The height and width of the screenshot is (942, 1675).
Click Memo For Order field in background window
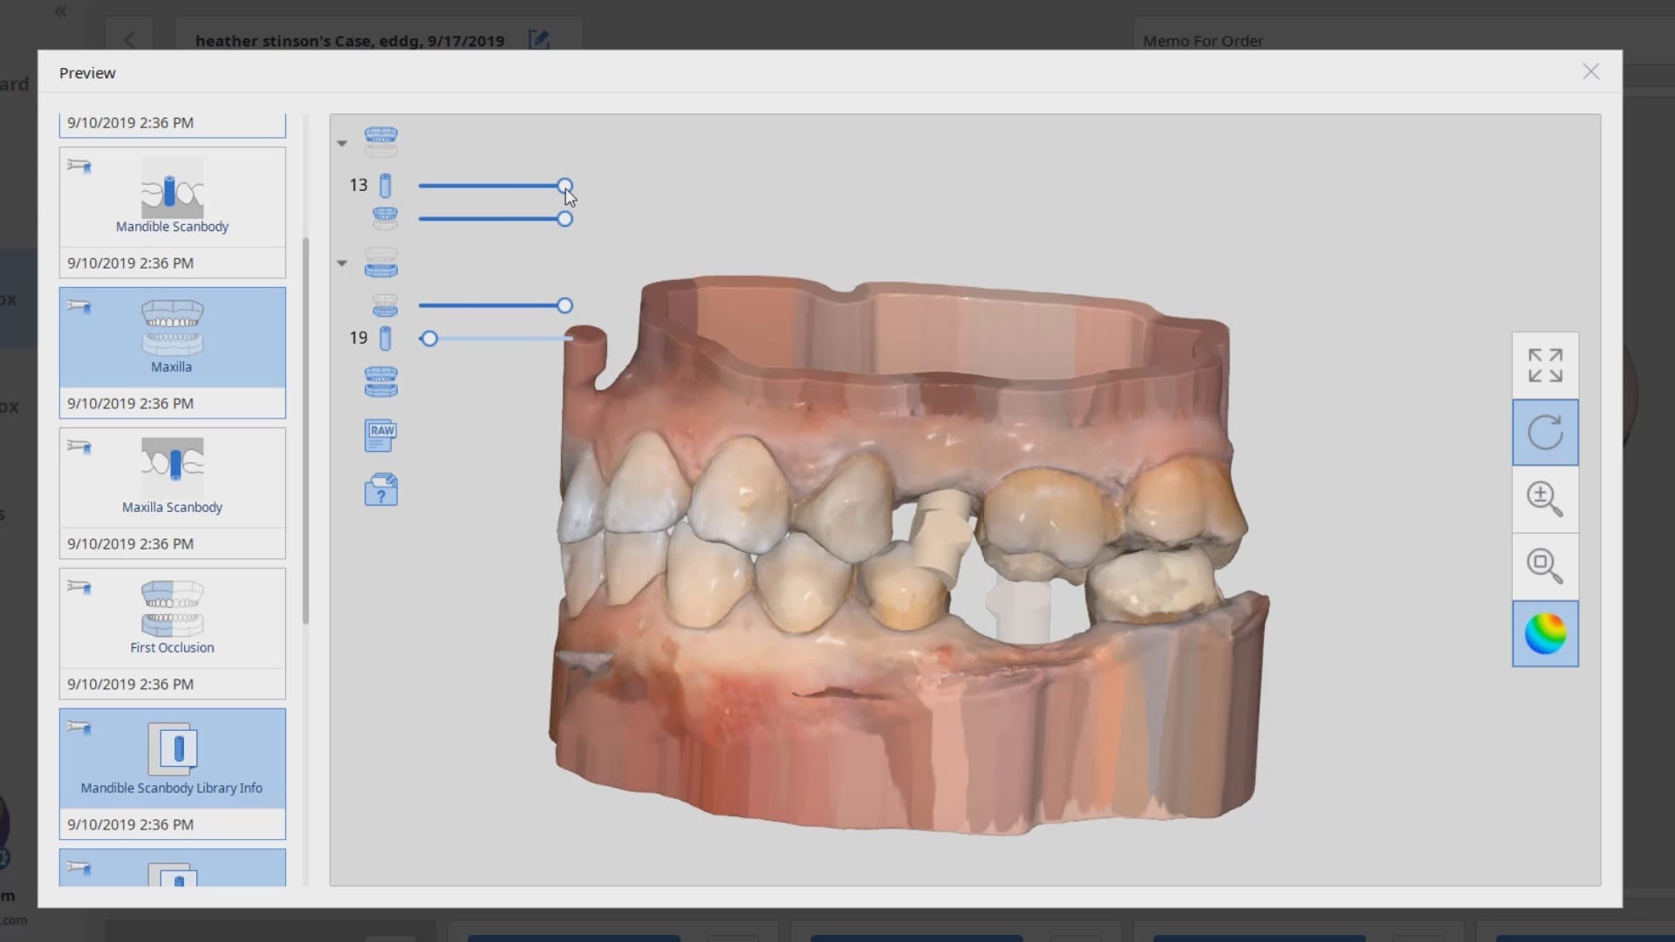[x=1203, y=41]
